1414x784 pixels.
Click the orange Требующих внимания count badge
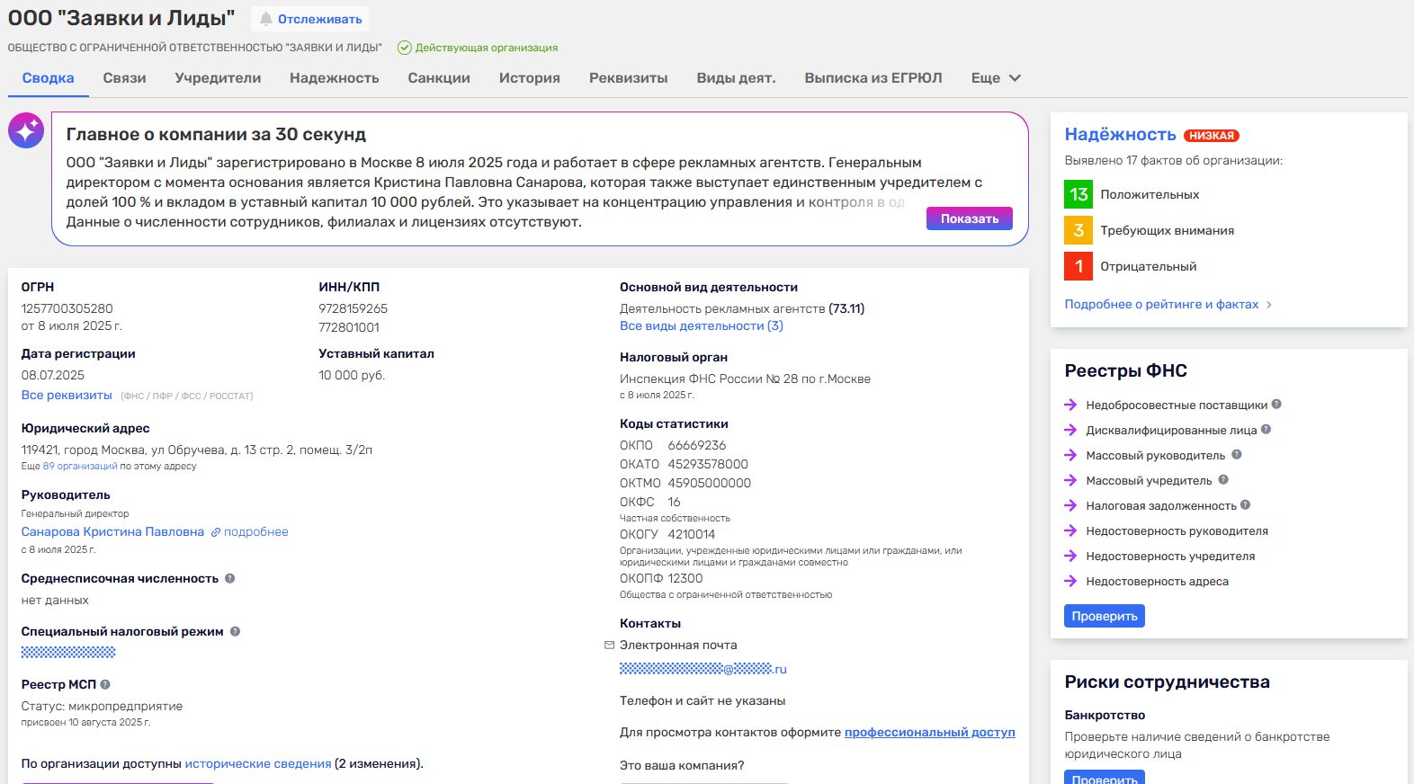coord(1078,230)
